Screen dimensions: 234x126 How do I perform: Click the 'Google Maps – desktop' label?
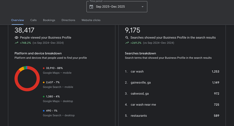[58, 101]
